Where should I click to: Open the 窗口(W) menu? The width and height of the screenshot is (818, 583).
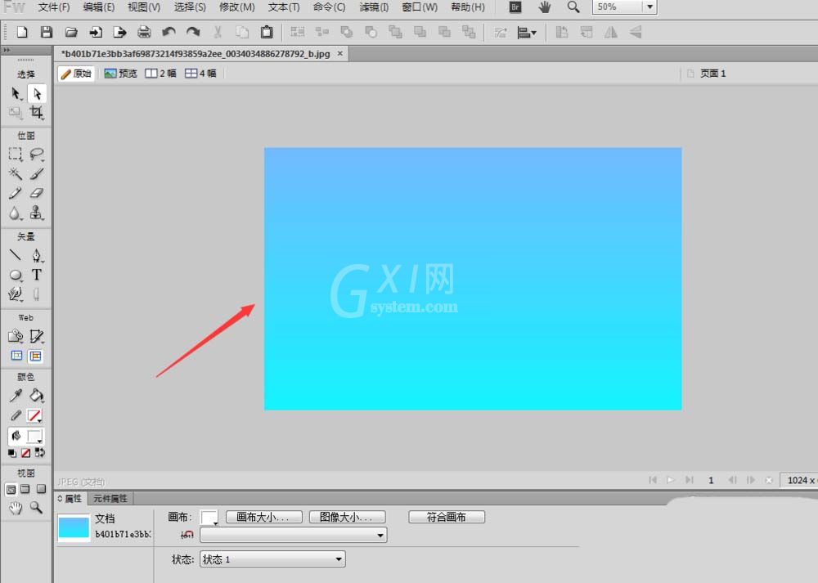420,7
